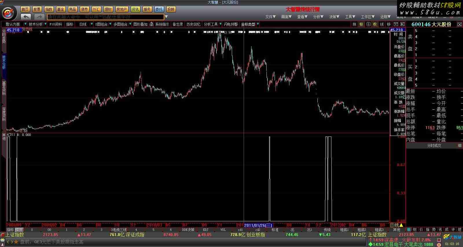Open the 查看 menu

pyautogui.click(x=302, y=17)
